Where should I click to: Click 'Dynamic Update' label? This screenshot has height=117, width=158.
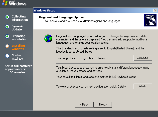pos(17,28)
